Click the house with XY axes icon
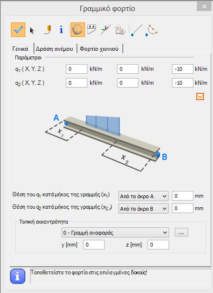The image size is (213, 293). pos(120,30)
